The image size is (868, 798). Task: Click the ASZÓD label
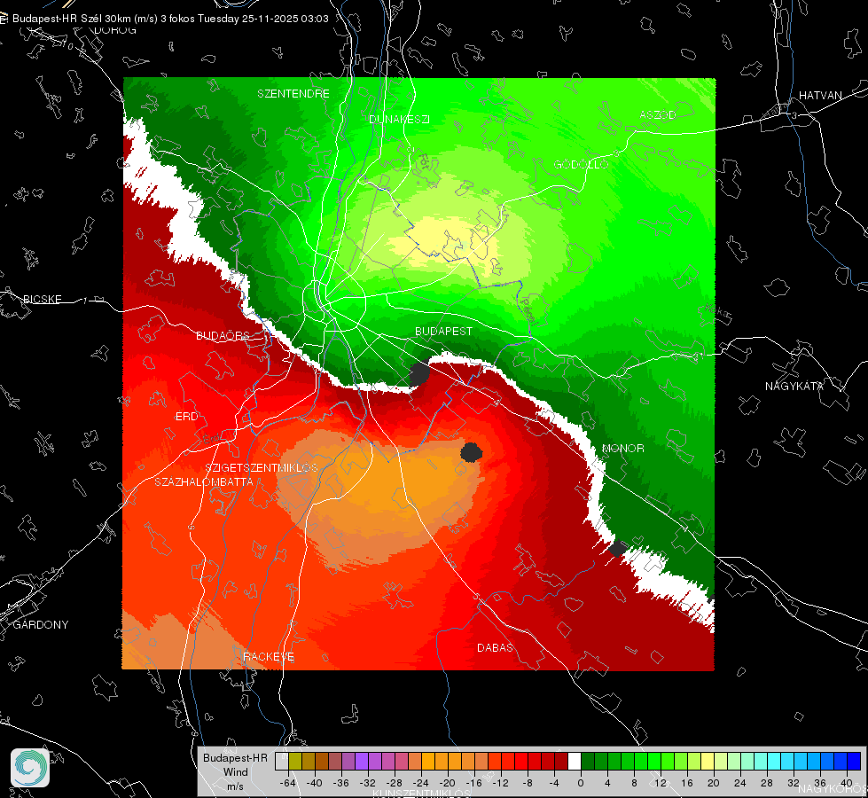658,114
